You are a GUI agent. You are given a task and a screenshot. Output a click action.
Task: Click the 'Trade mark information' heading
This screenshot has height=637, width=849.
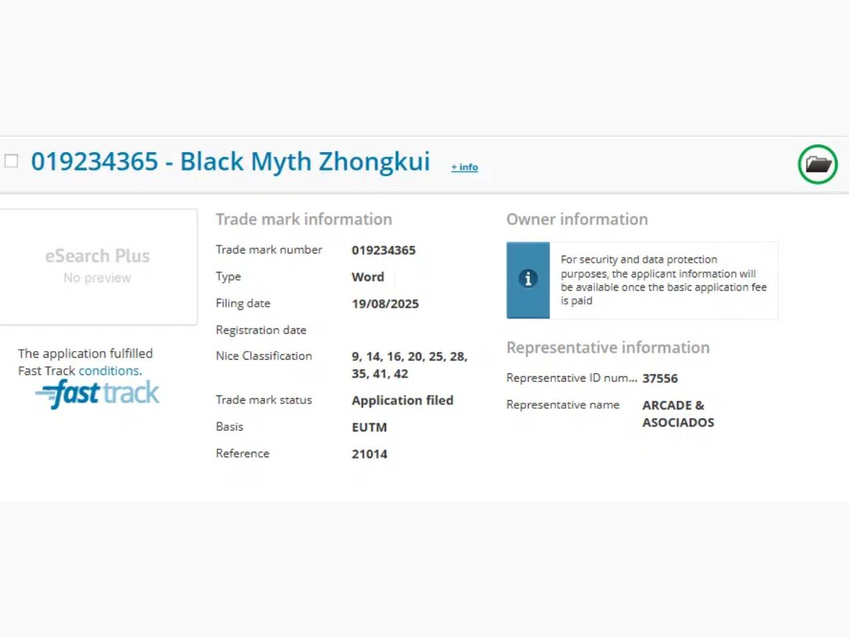coord(304,219)
